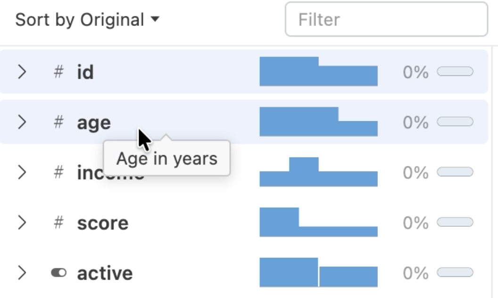Expand the id column details
The image size is (498, 298).
(22, 72)
